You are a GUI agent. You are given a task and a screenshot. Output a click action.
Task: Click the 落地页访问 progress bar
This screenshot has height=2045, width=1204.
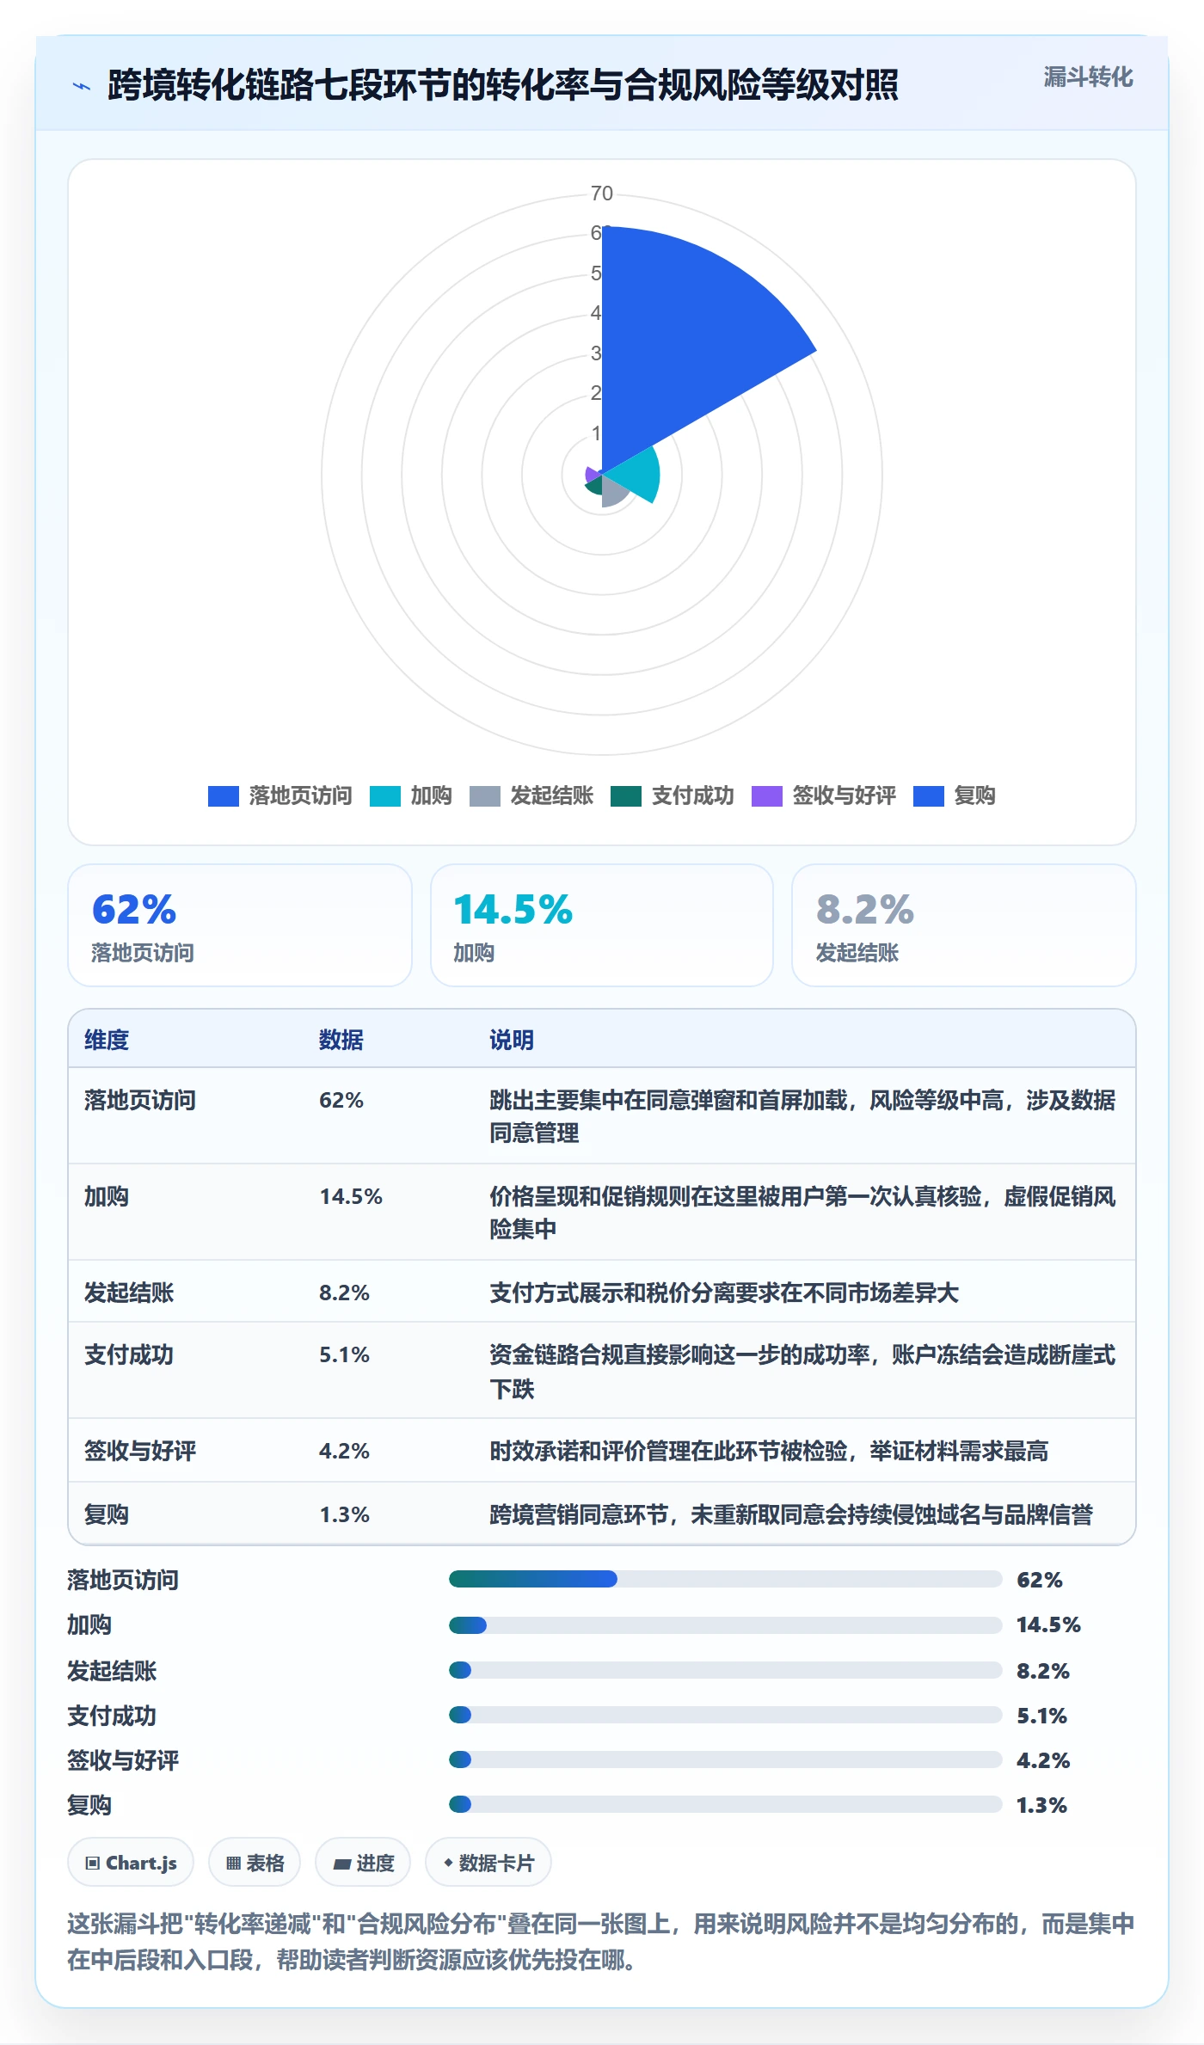(x=726, y=1579)
